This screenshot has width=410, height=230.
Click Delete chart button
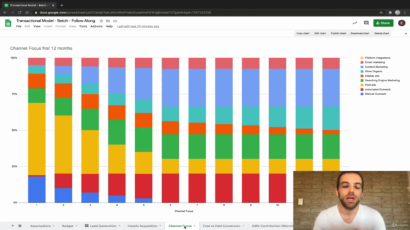[x=382, y=33]
